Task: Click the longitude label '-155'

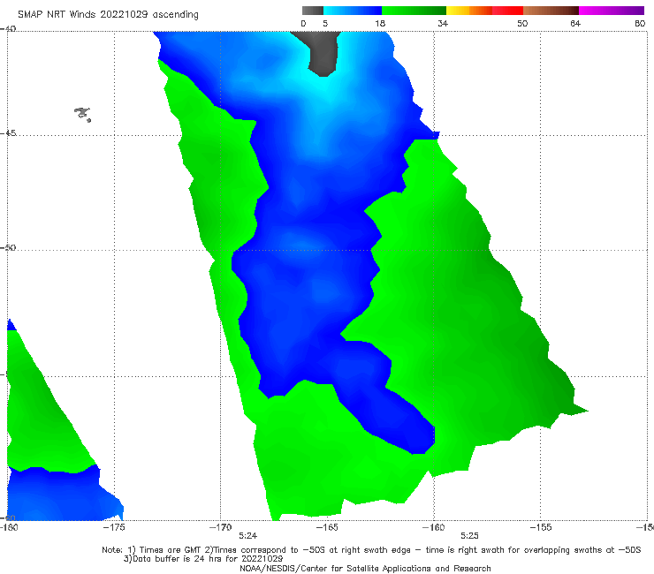Action: (x=541, y=527)
